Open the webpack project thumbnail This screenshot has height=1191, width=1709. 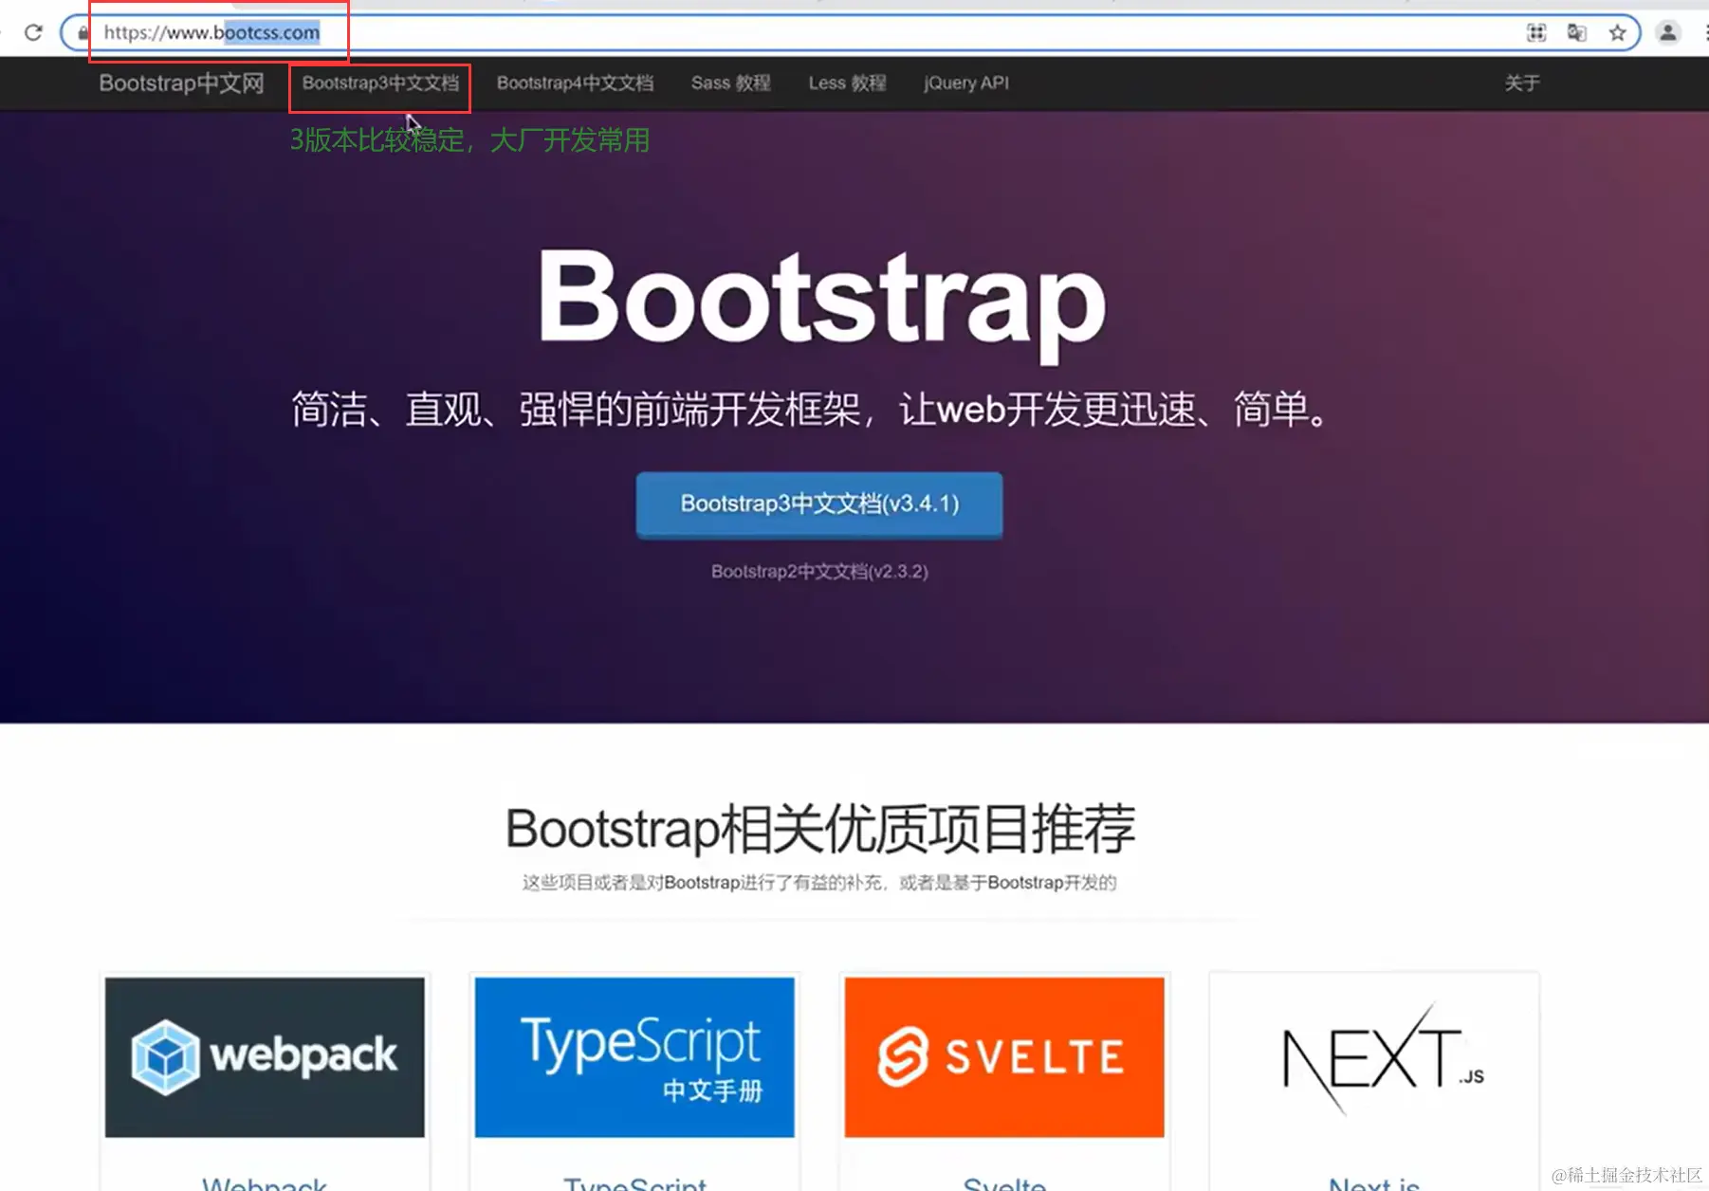(265, 1057)
